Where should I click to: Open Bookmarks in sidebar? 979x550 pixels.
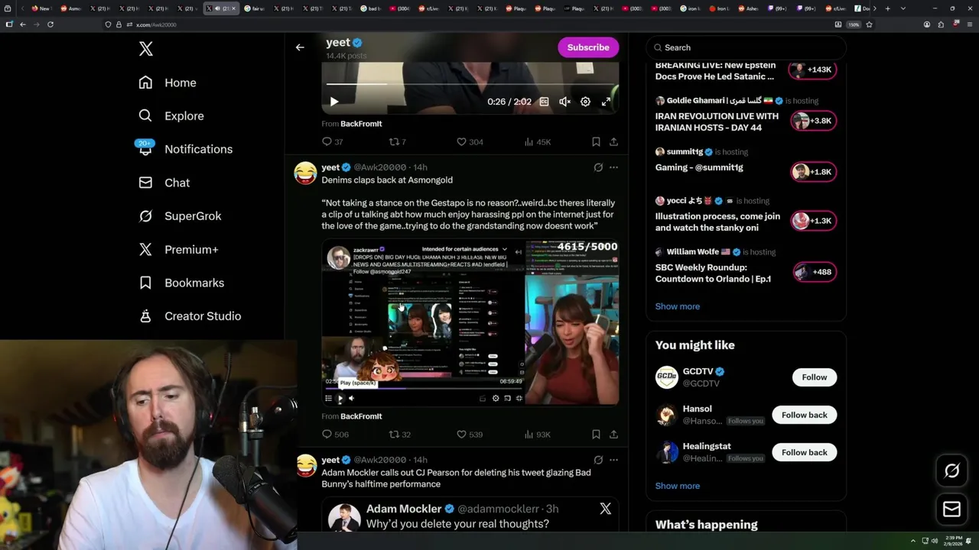pos(181,283)
